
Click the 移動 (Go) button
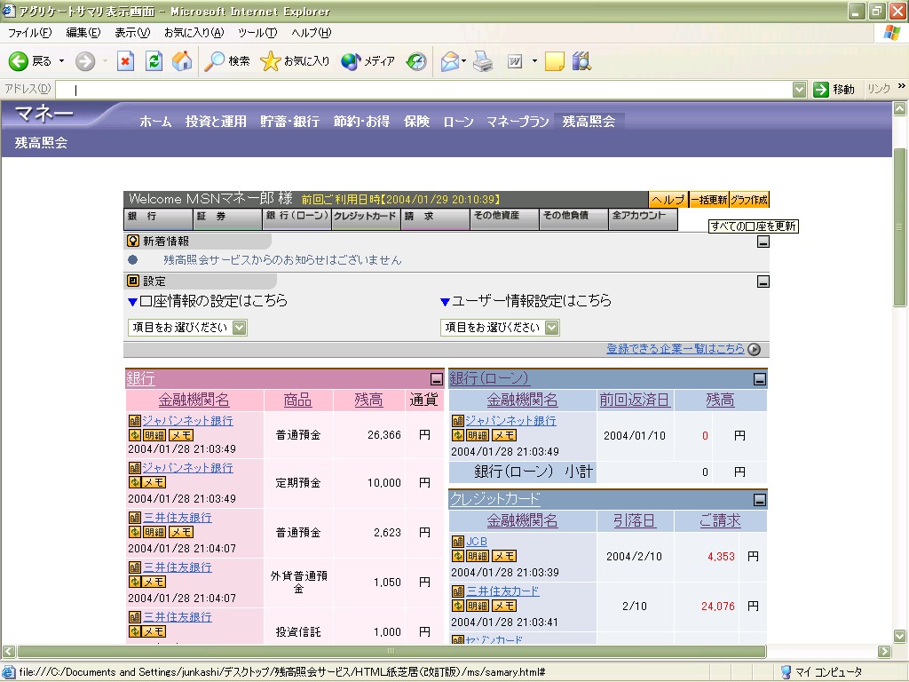coord(834,90)
